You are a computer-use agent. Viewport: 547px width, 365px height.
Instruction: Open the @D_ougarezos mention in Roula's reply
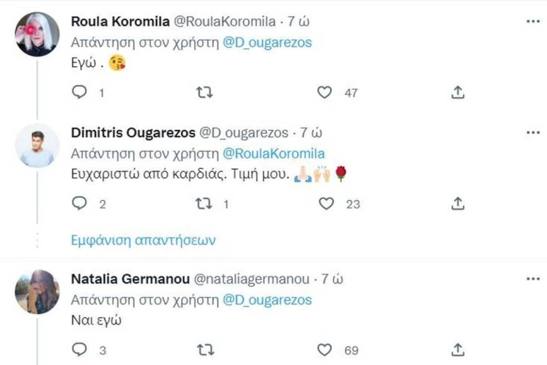point(266,42)
